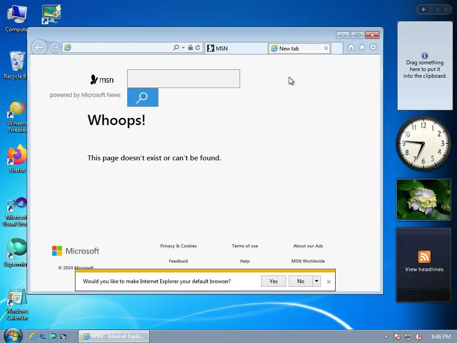
Task: Click the MSN search text box
Action: coord(183,79)
